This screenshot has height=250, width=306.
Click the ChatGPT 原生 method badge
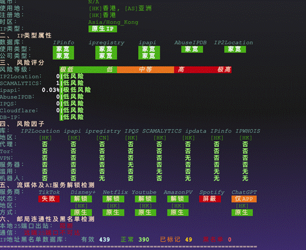[242, 212]
